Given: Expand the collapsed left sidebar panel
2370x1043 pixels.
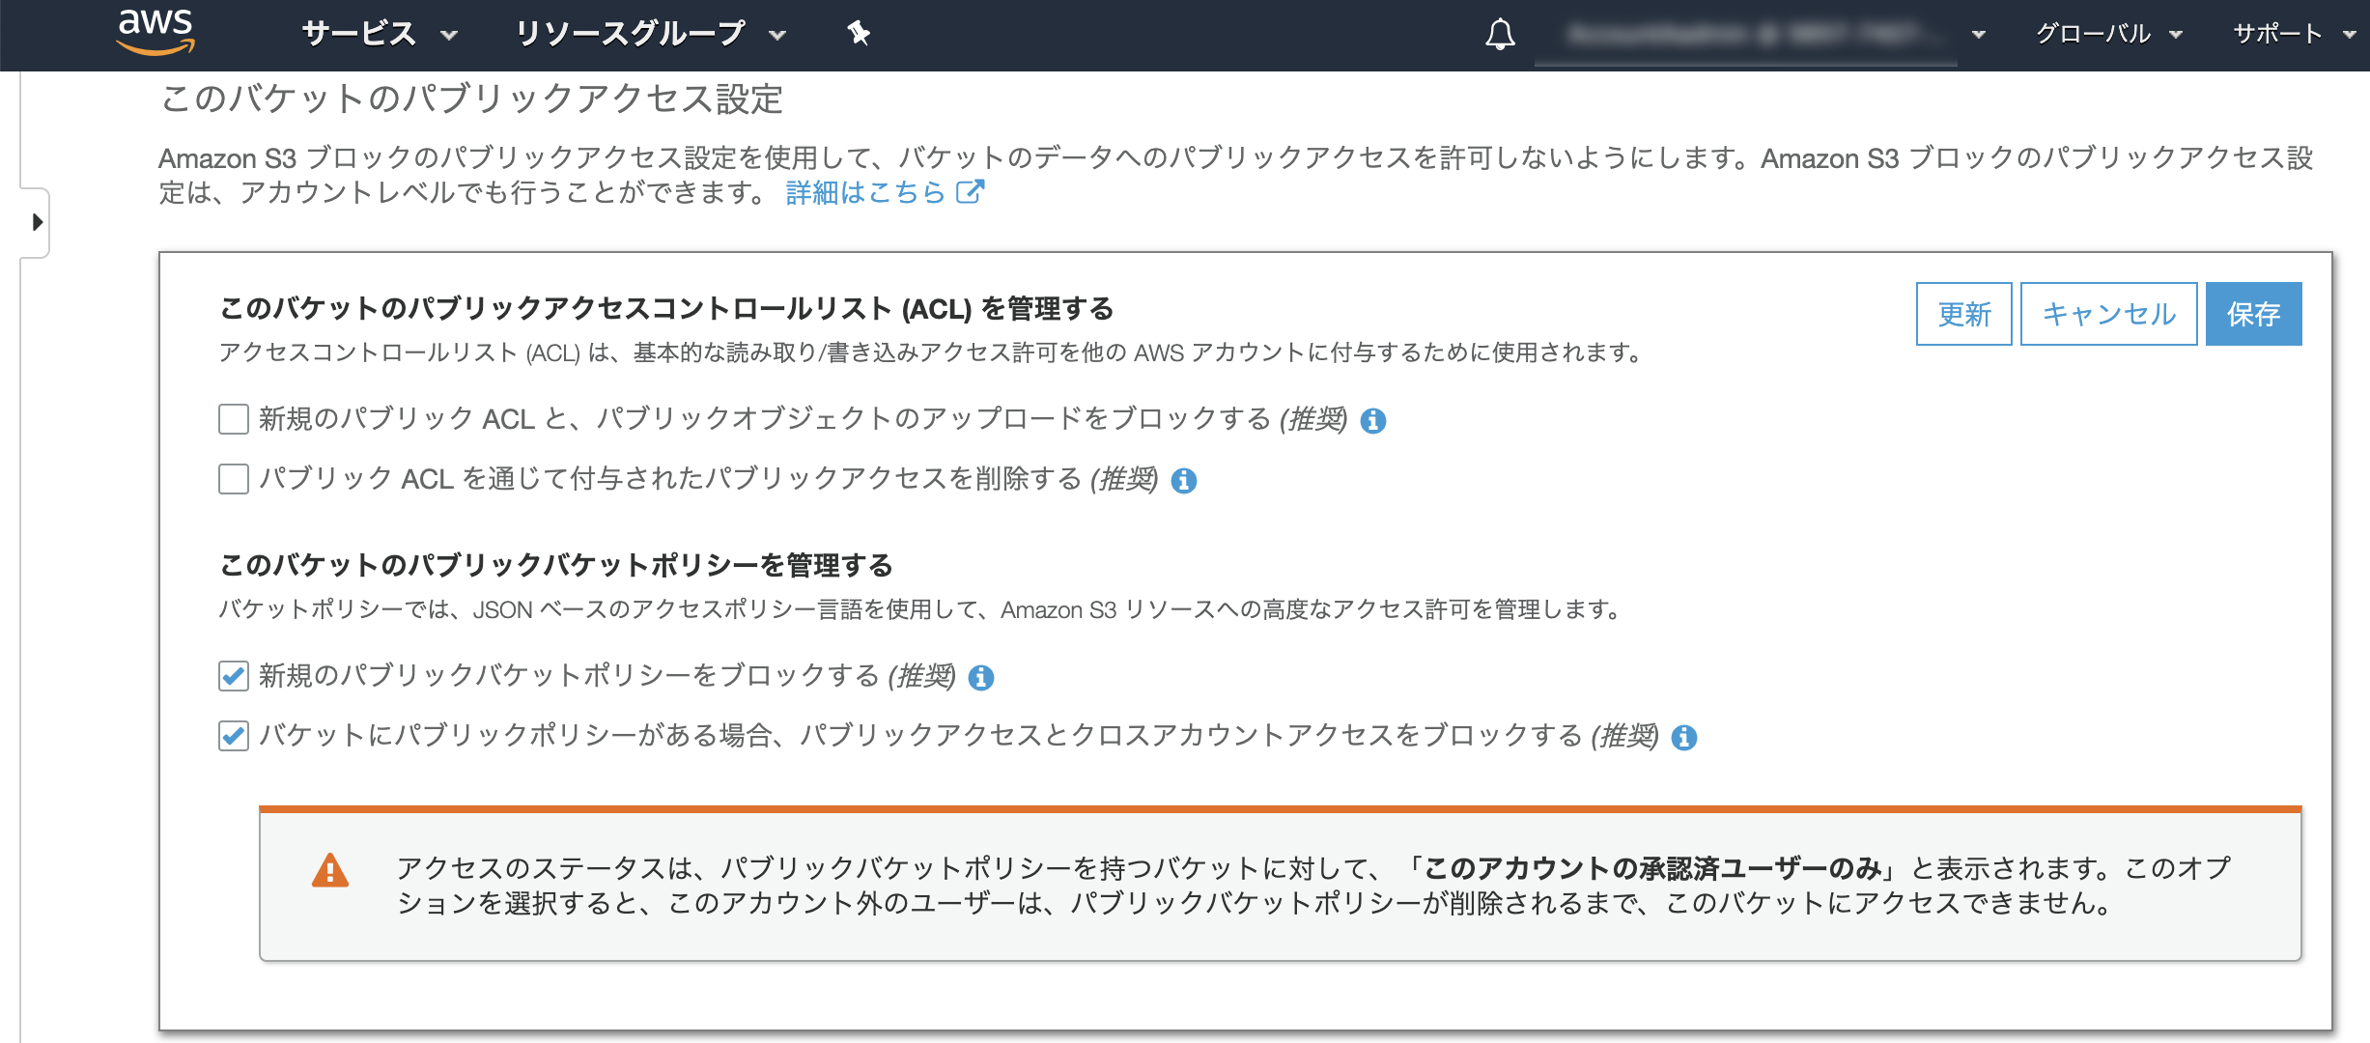Looking at the screenshot, I should [36, 222].
